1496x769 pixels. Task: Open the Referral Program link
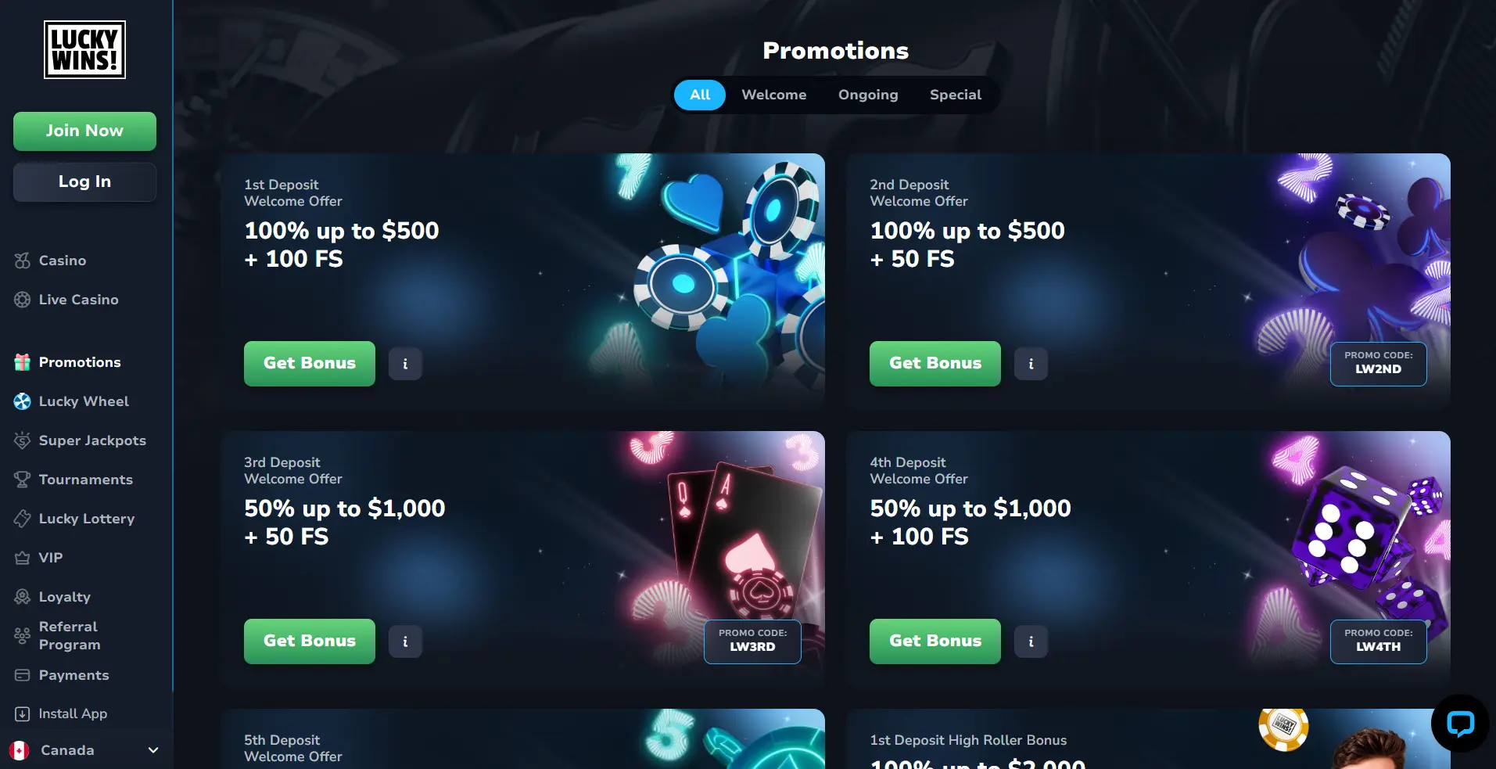click(69, 635)
